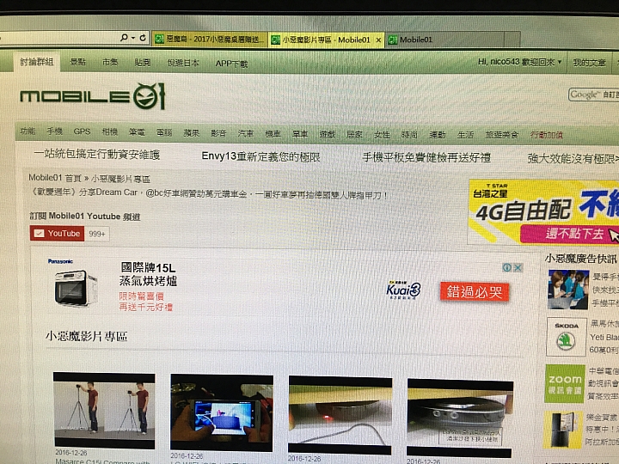Image resolution: width=619 pixels, height=464 pixels.
Task: Click the browser refresh icon
Action: tap(143, 38)
